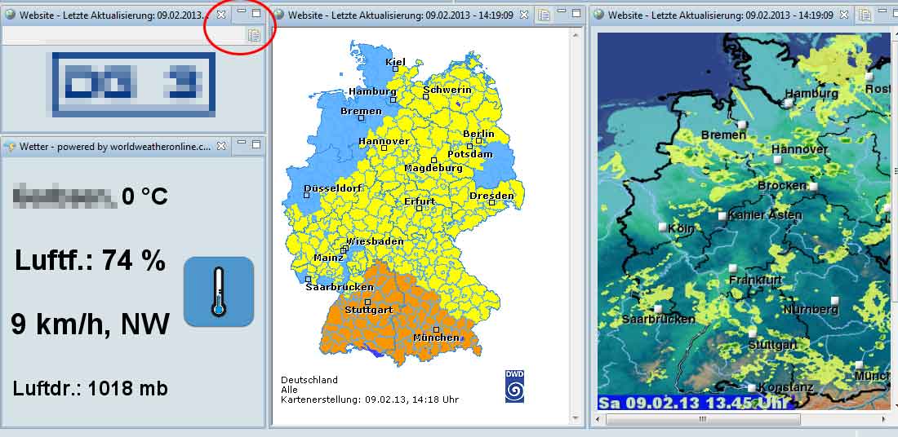Image resolution: width=898 pixels, height=437 pixels.
Task: Select the middle Website tab showing the warning map
Action: click(400, 15)
